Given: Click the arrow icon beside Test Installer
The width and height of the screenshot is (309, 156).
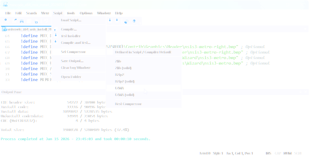Looking at the screenshot, I should point(56,35).
